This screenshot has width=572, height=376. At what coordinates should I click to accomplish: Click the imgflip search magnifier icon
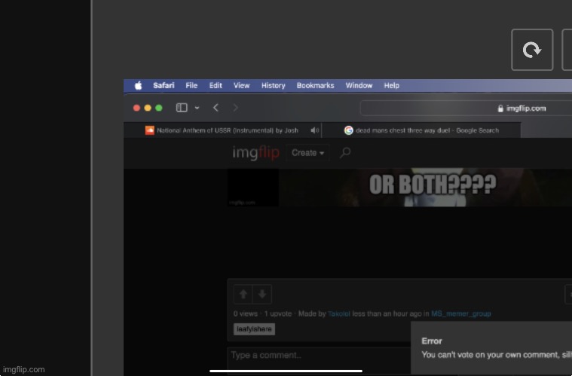(345, 153)
